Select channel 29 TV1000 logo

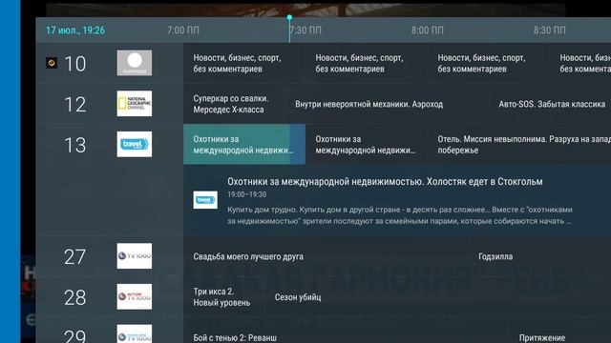click(x=135, y=333)
